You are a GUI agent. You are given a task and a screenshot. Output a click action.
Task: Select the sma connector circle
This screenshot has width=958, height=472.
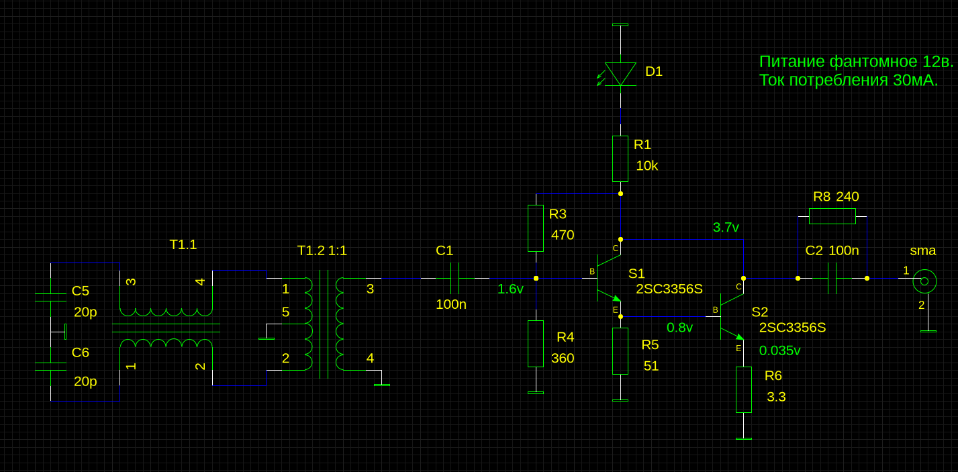(x=924, y=281)
